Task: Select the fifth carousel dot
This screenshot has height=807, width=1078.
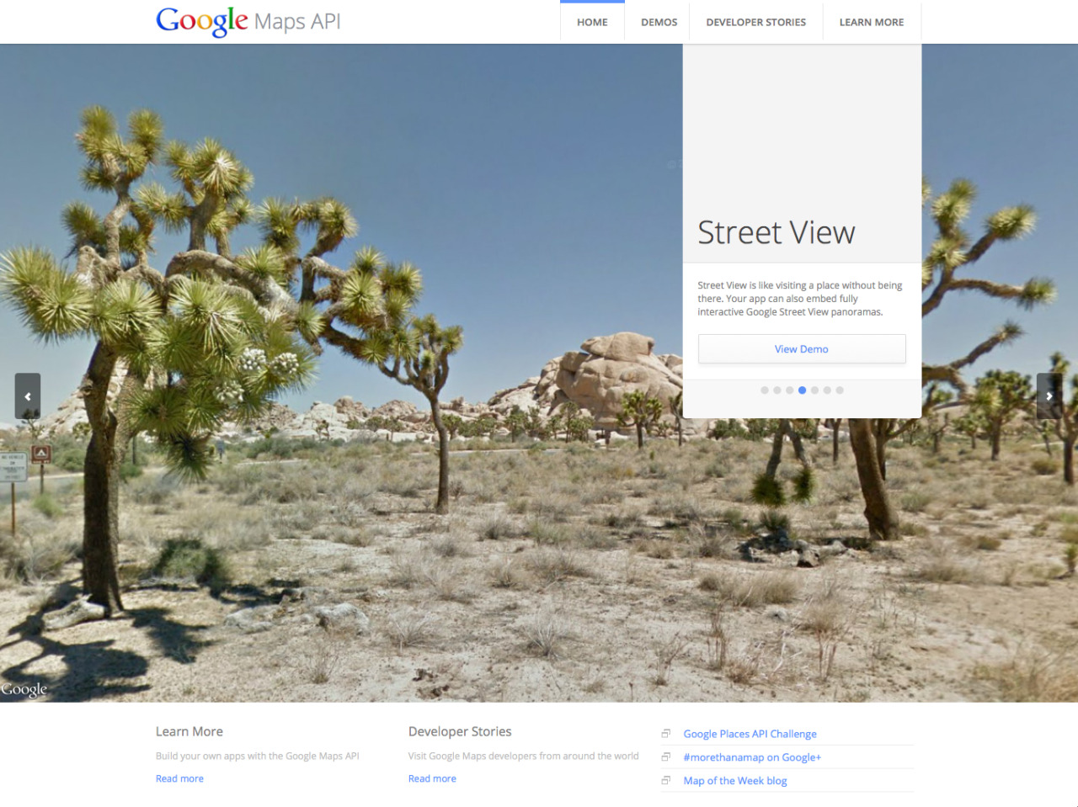Action: click(x=814, y=390)
